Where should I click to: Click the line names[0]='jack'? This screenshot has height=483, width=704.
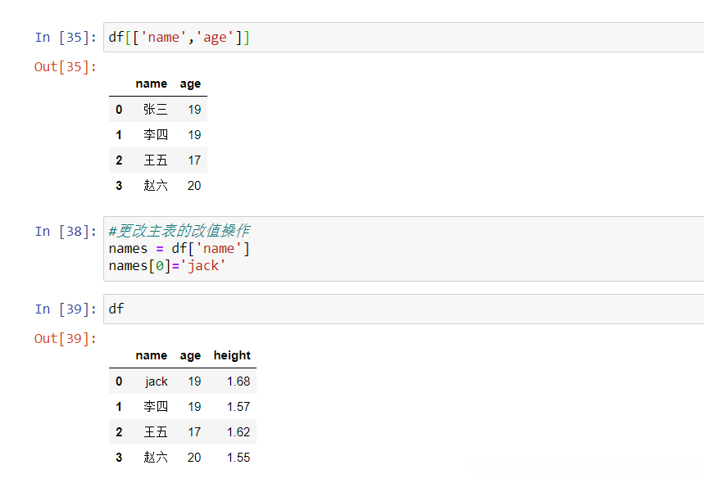tap(167, 266)
